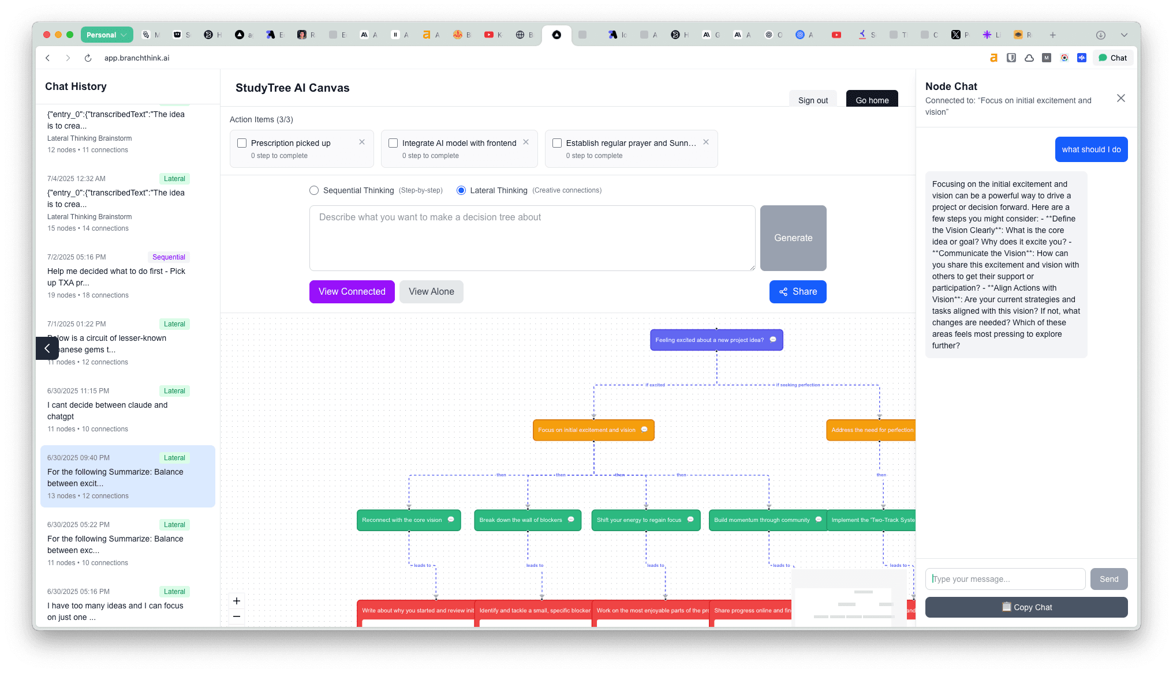Viewport: 1173px width, 673px height.
Task: Open the Share dialog for the canvas
Action: pyautogui.click(x=798, y=292)
